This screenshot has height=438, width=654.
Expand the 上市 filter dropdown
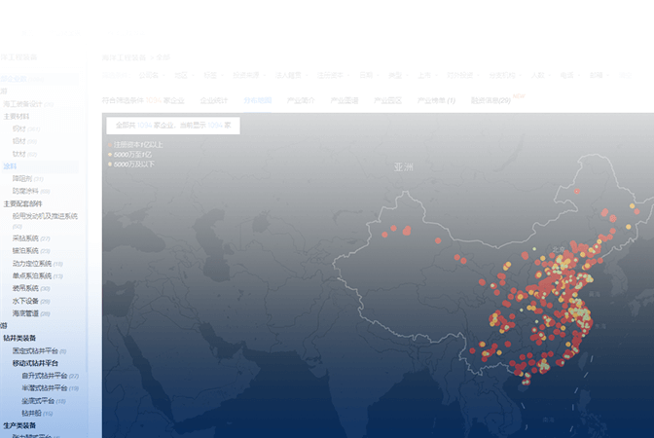coord(424,74)
